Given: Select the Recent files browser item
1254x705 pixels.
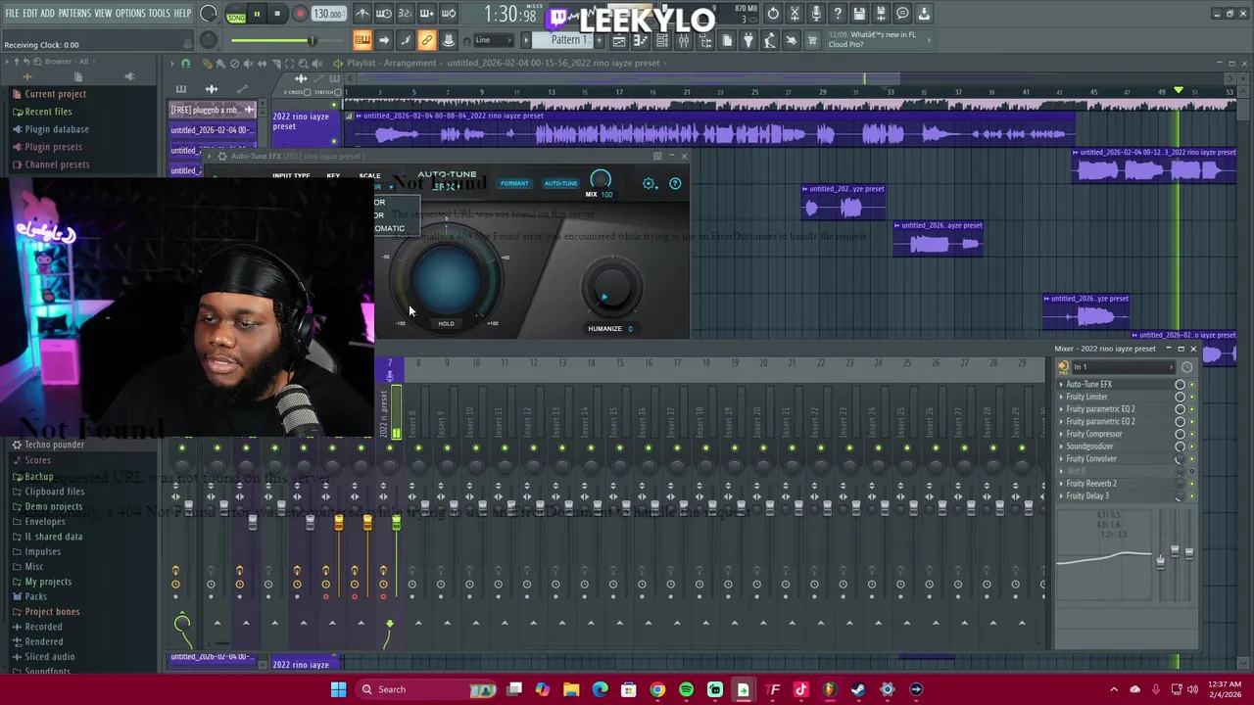Looking at the screenshot, I should (48, 112).
